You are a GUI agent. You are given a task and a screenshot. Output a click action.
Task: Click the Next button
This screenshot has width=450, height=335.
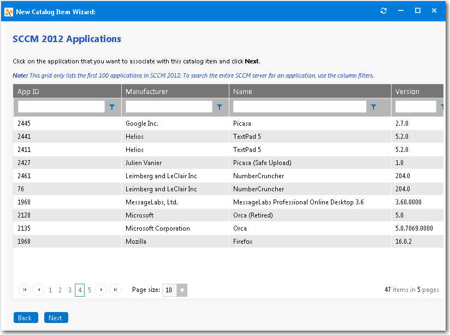tap(56, 318)
